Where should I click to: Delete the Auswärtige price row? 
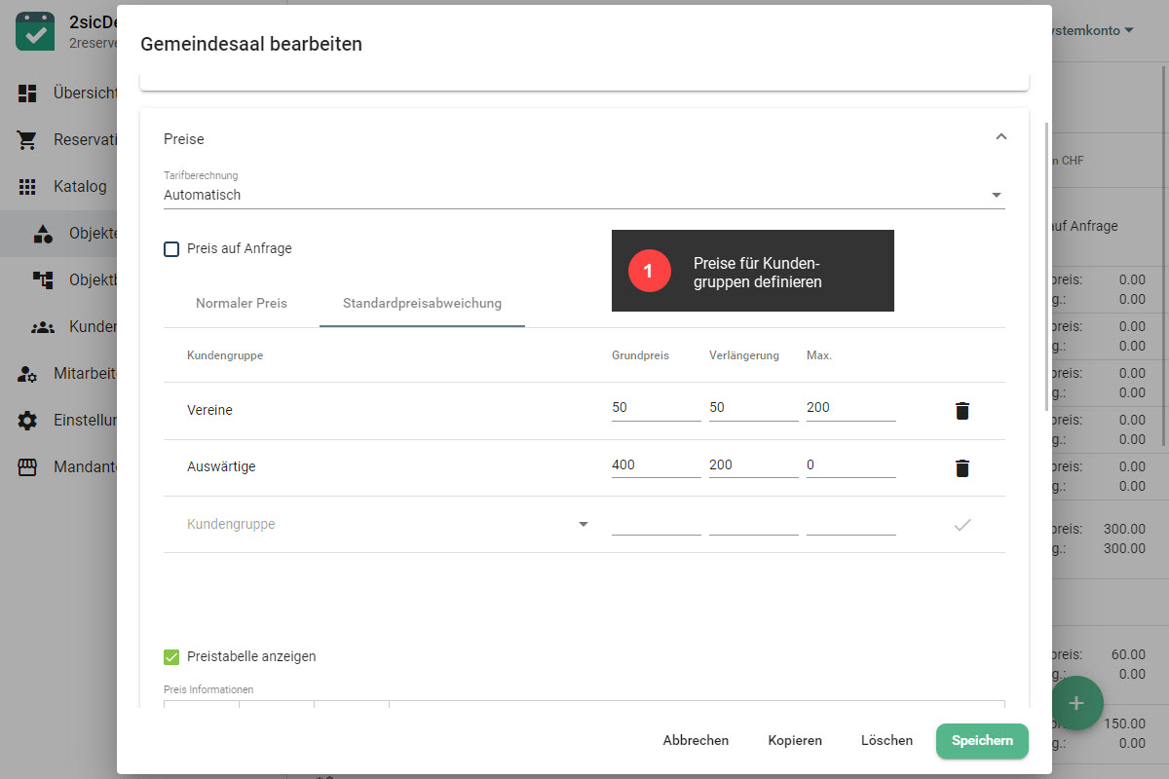point(962,468)
